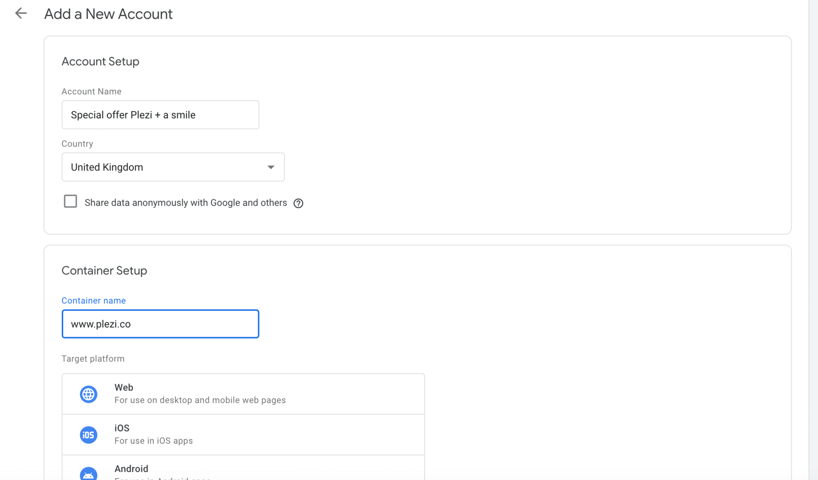Open help for anonymous data sharing
This screenshot has width=818, height=480.
[x=298, y=203]
